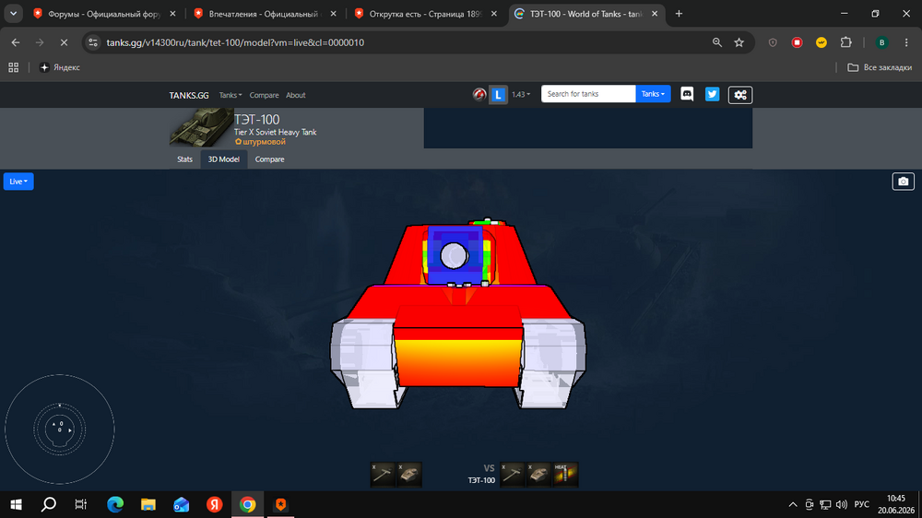View site information icon in address bar
Image resolution: width=922 pixels, height=518 pixels.
tap(93, 42)
